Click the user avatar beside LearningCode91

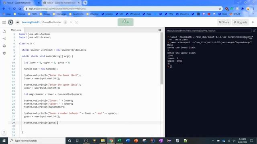(x=18, y=22)
